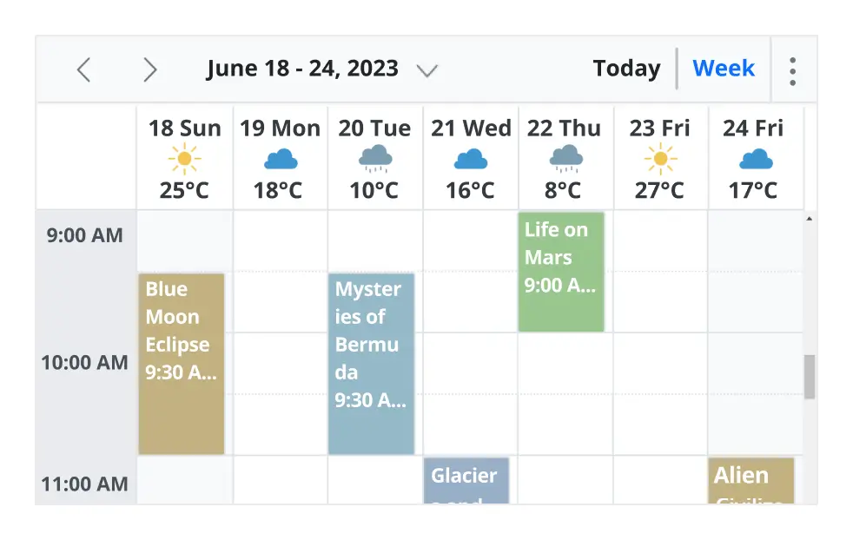Viewport: 853px width, 540px height.
Task: Select the rain cloud icon for 20 Tue
Action: coord(374,160)
